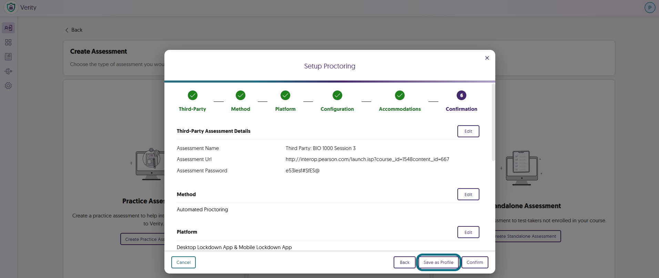Edit the Platform section
659x278 pixels.
click(468, 232)
